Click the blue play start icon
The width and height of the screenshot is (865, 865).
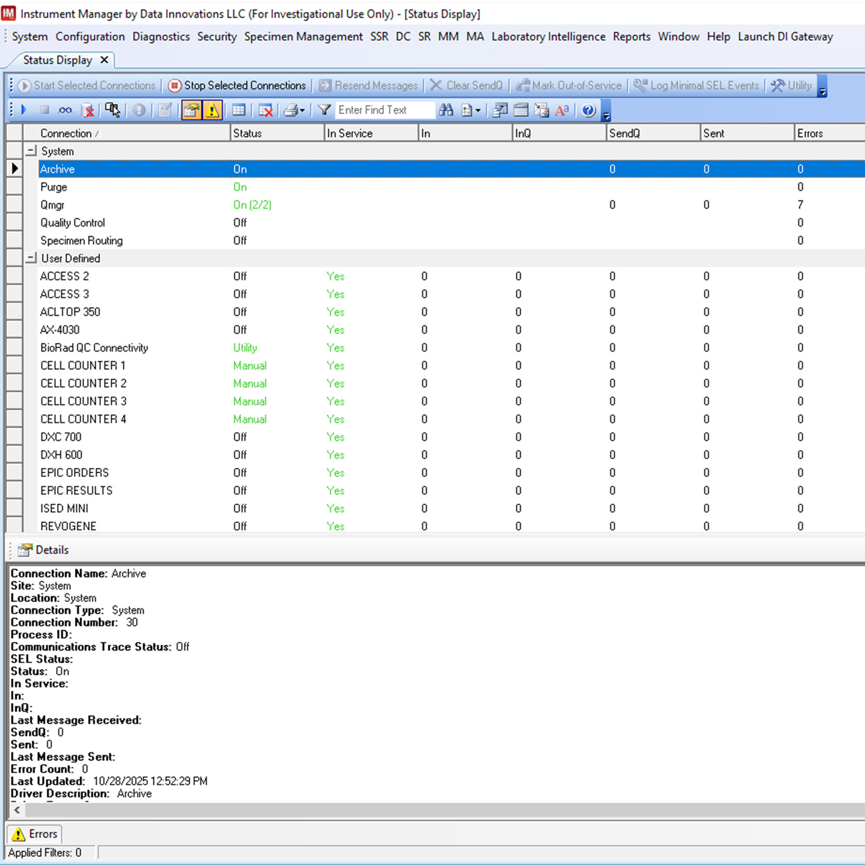[24, 110]
